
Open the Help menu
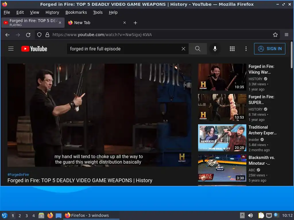pyautogui.click(x=113, y=12)
